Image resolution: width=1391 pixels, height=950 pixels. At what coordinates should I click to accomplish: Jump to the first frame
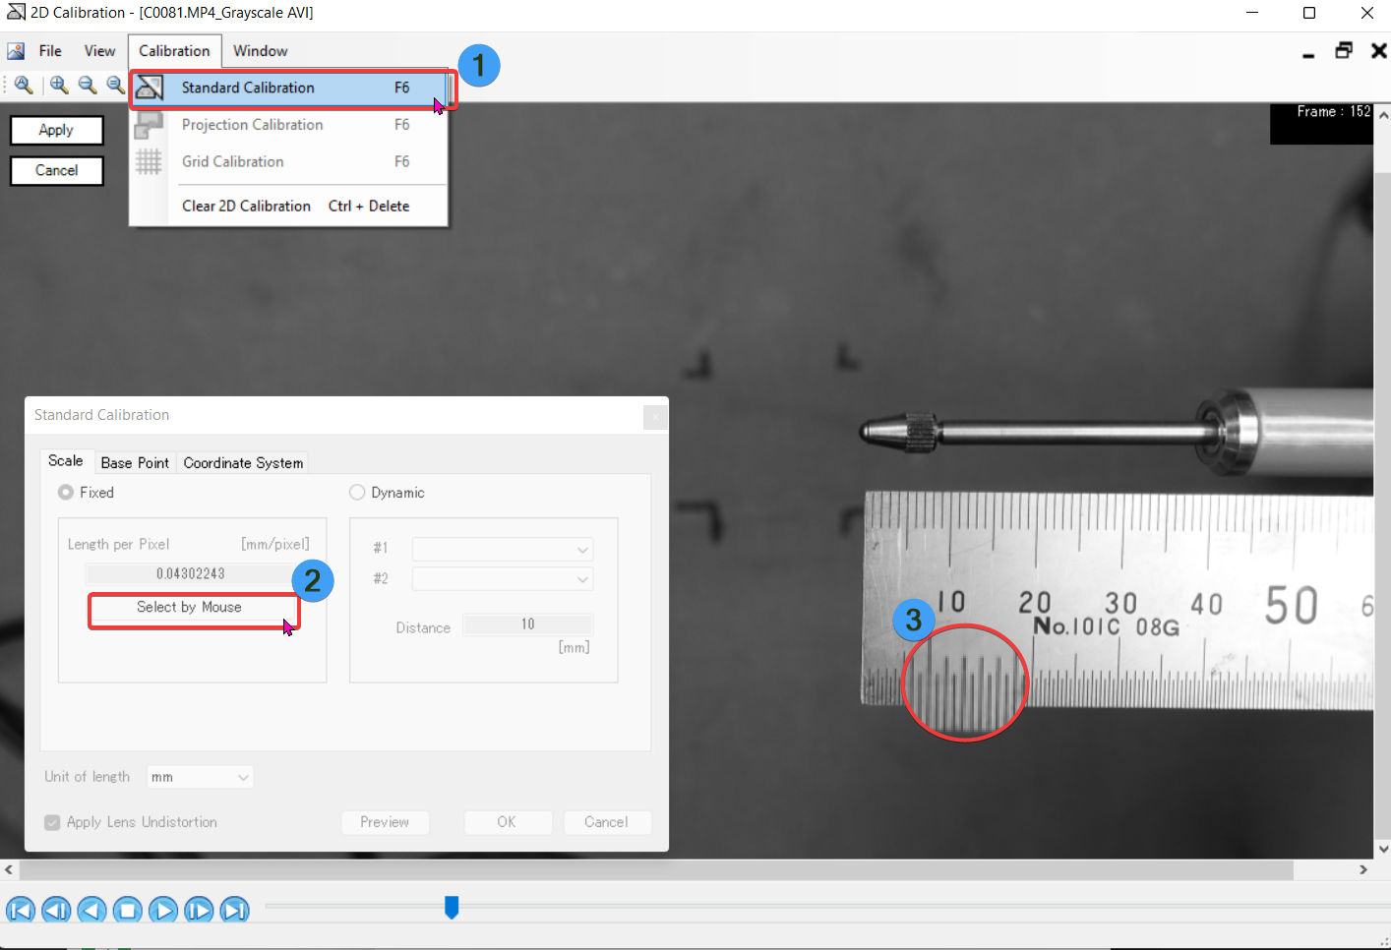click(x=21, y=910)
